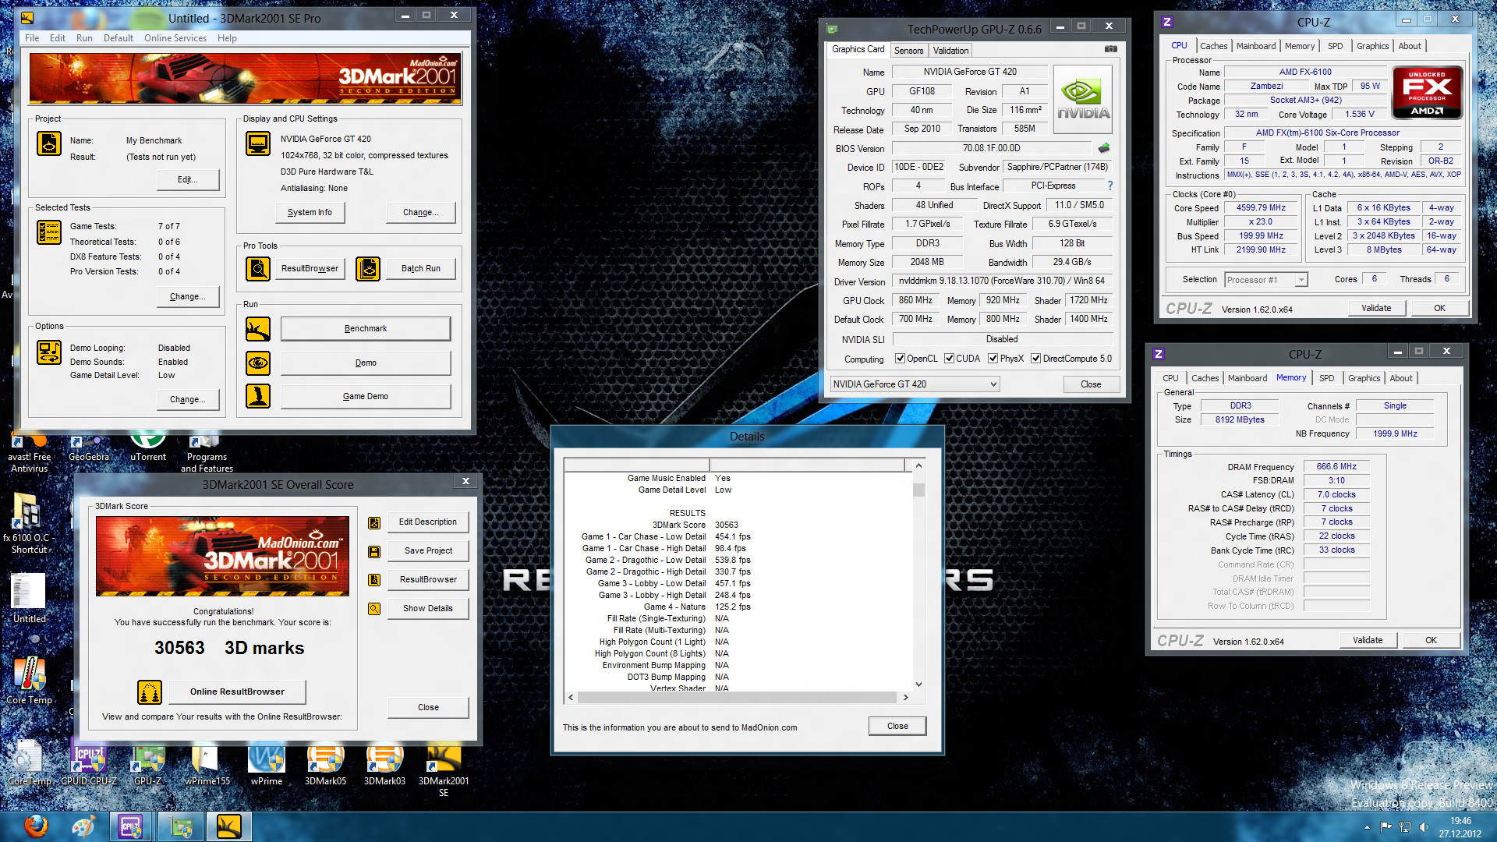
Task: Click Close button in Details window
Action: pos(897,726)
